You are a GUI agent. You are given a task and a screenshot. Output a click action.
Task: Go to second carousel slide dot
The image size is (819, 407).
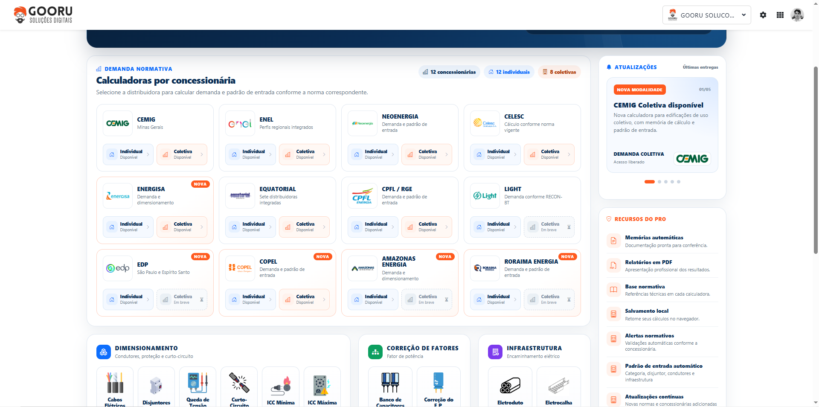click(659, 182)
